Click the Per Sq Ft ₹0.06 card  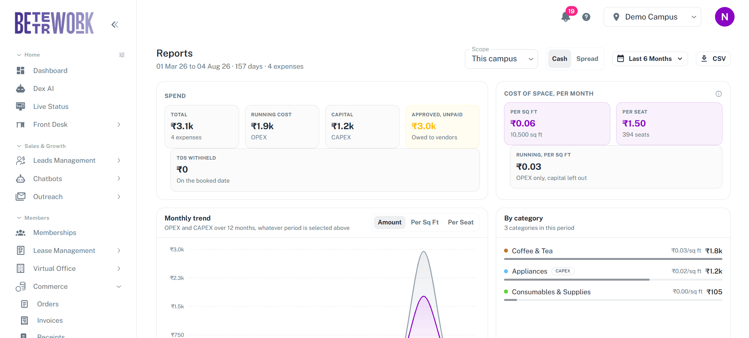pos(557,124)
